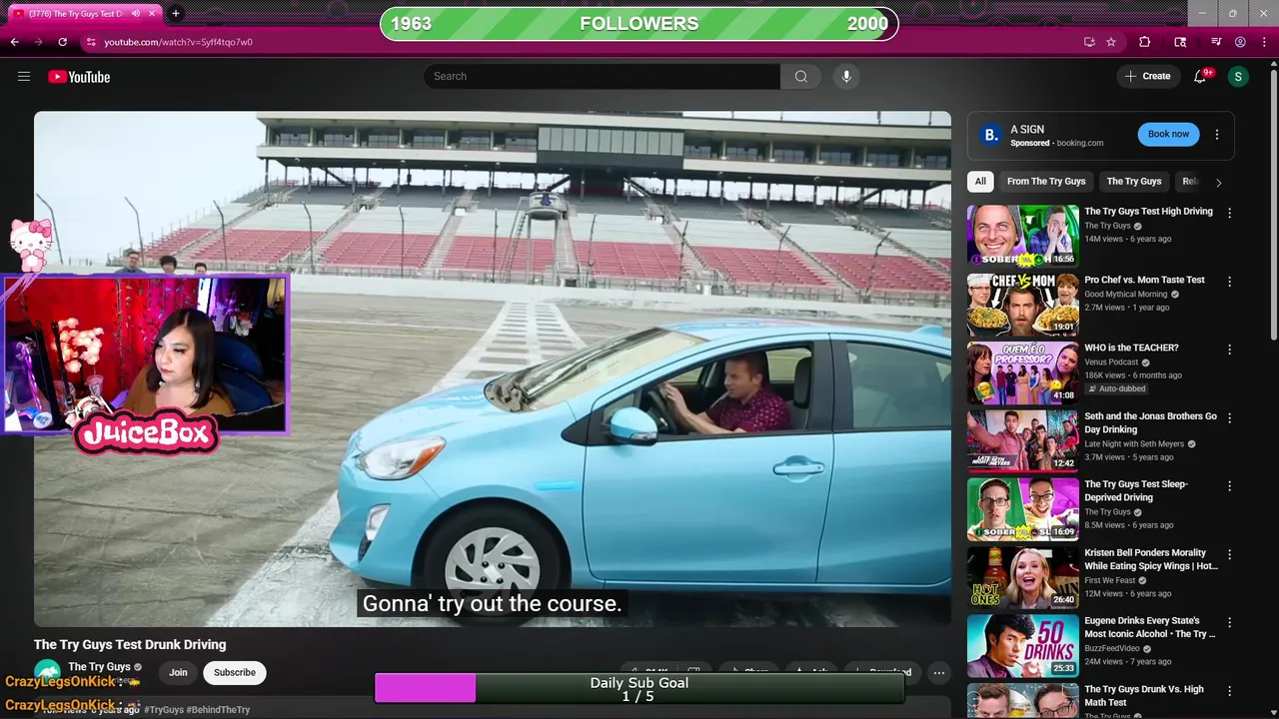Image resolution: width=1279 pixels, height=719 pixels.
Task: Open the YouTube hamburger guide menu
Action: (x=24, y=76)
